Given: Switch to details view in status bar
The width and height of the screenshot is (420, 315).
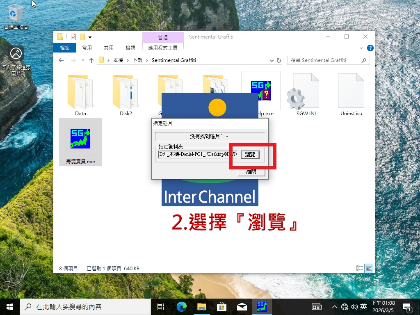Looking at the screenshot, I should (x=360, y=268).
